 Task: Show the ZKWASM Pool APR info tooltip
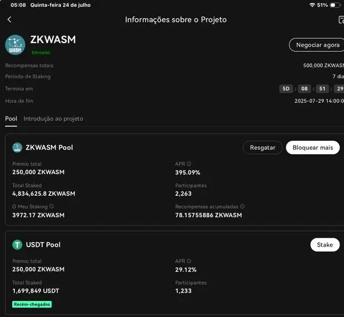189,164
